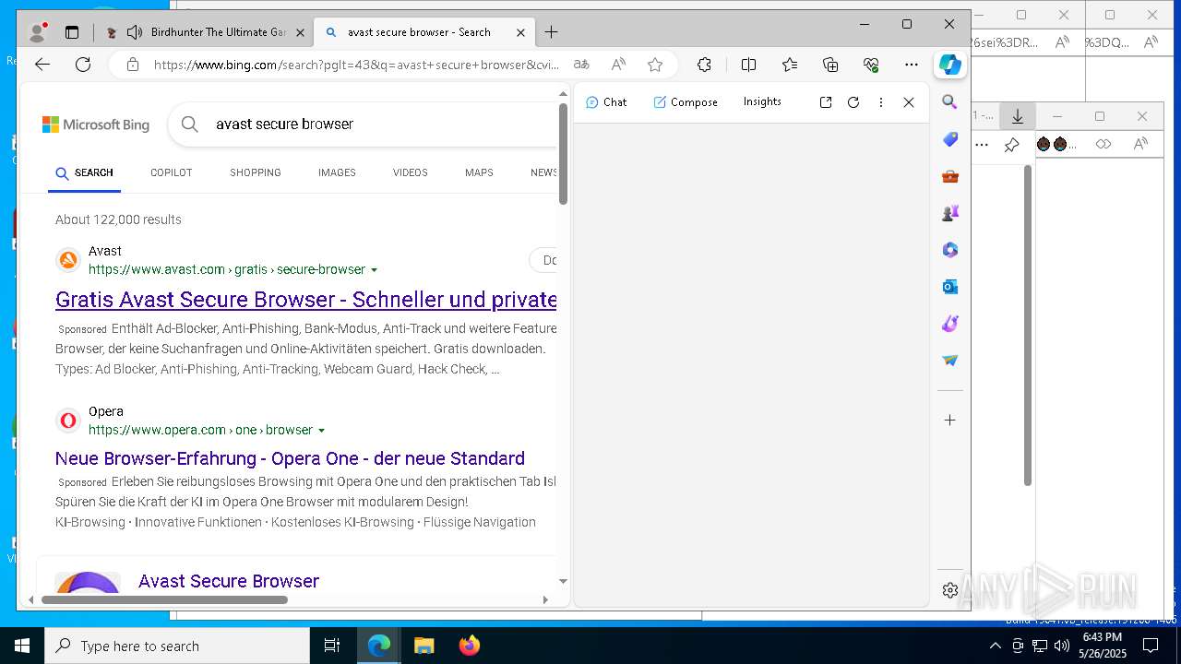The image size is (1181, 664).
Task: Open the Extensions puzzle icon
Action: point(704,65)
